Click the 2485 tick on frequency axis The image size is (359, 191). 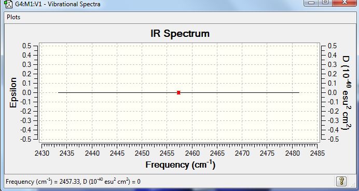click(x=317, y=153)
